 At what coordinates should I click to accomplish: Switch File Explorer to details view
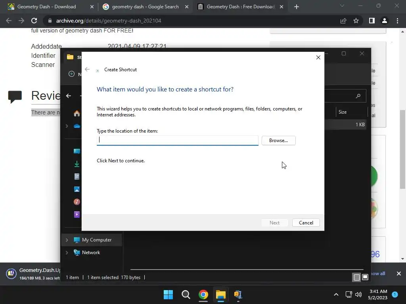pos(356,277)
